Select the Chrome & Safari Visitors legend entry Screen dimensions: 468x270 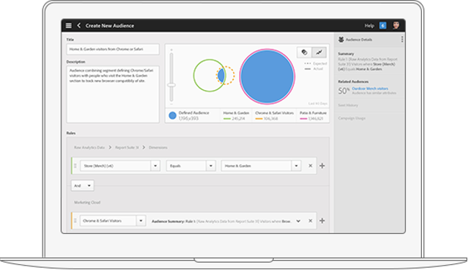tap(274, 115)
